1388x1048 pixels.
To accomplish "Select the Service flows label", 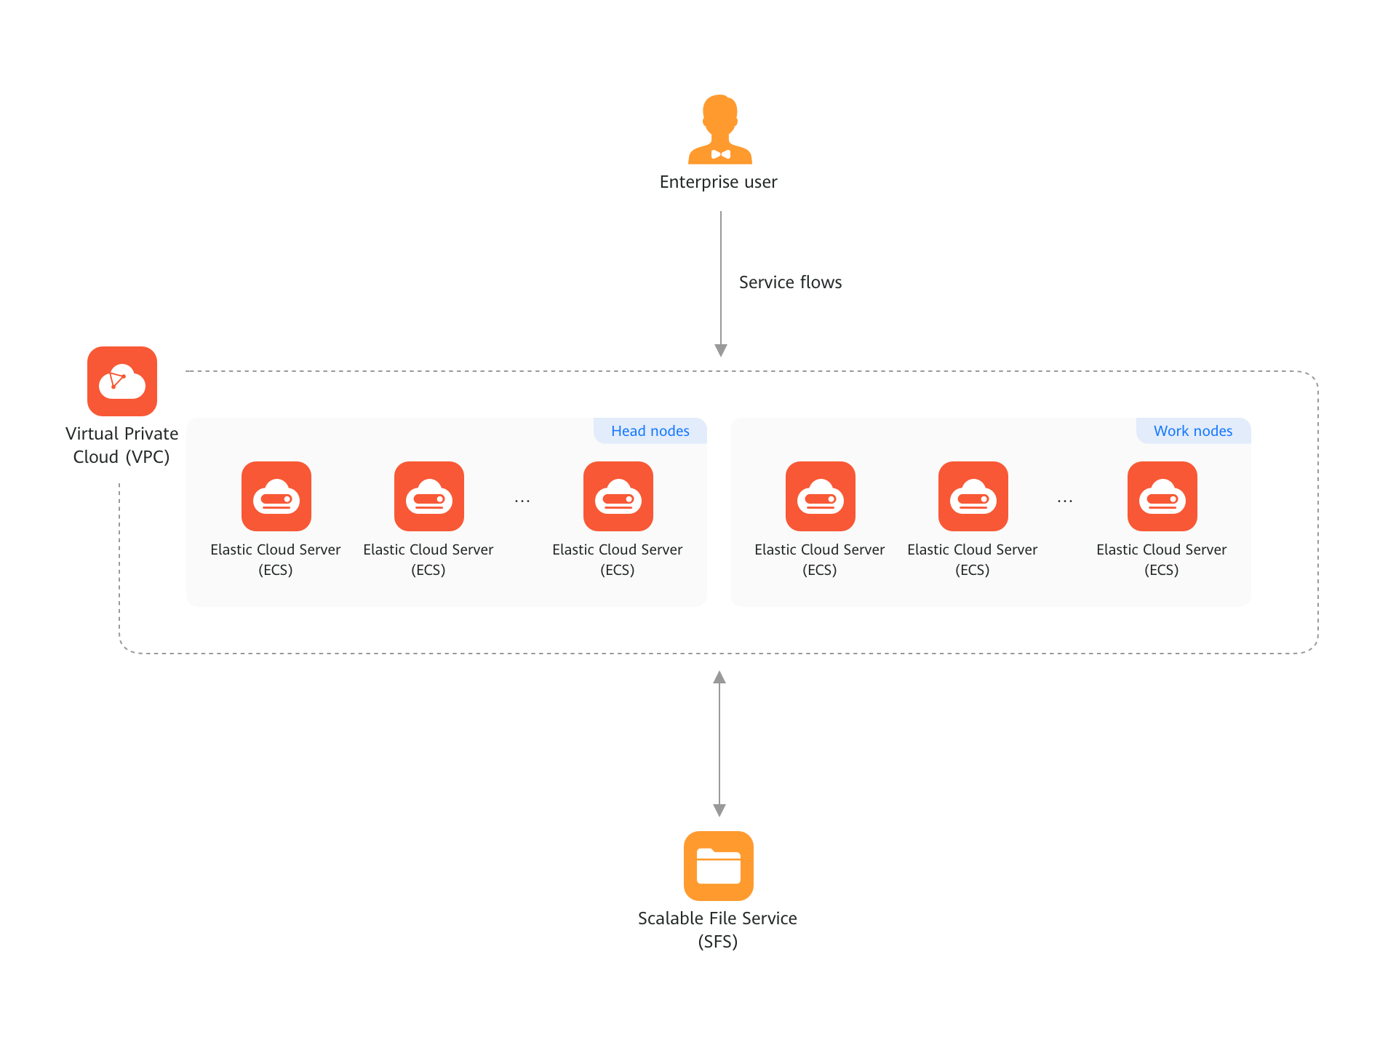I will [x=789, y=282].
